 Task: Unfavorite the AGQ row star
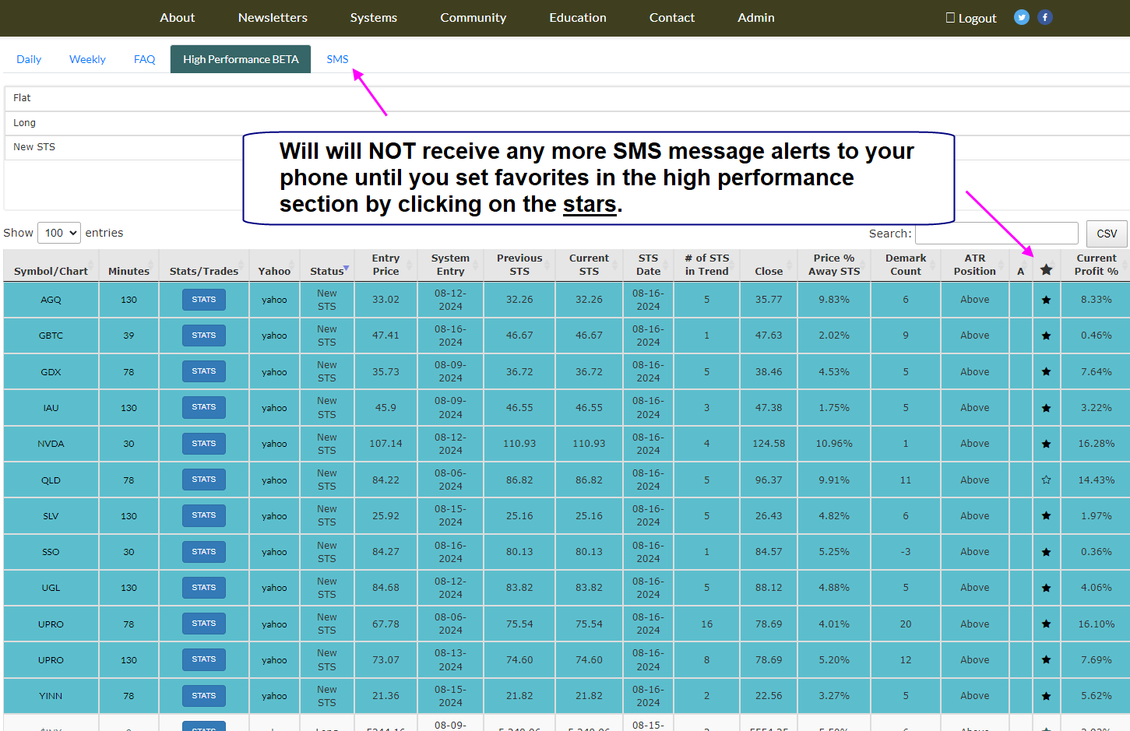(1046, 300)
